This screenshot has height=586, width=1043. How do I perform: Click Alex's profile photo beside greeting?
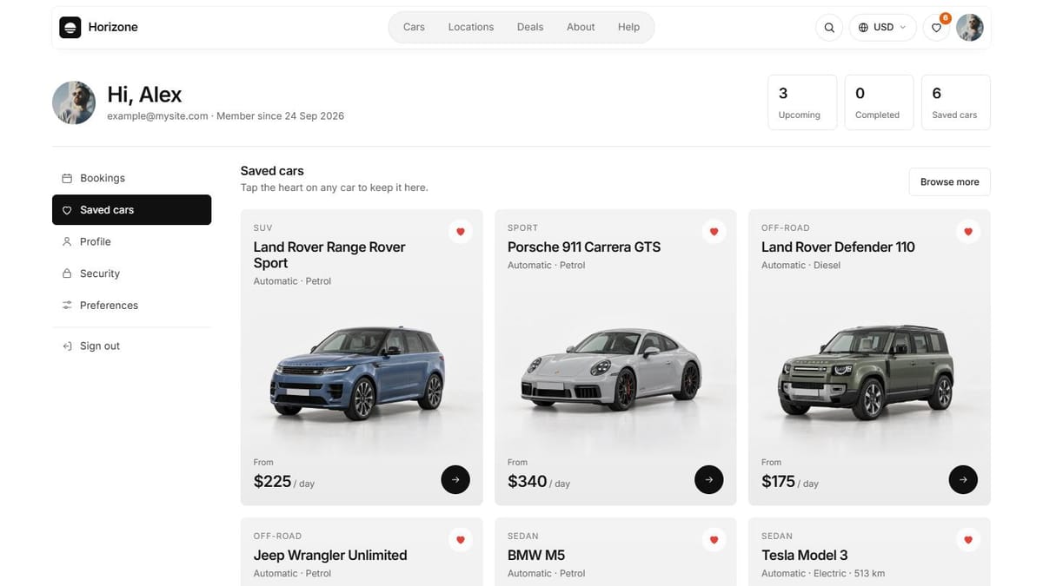pyautogui.click(x=74, y=102)
